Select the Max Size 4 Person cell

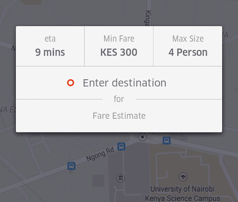188,46
